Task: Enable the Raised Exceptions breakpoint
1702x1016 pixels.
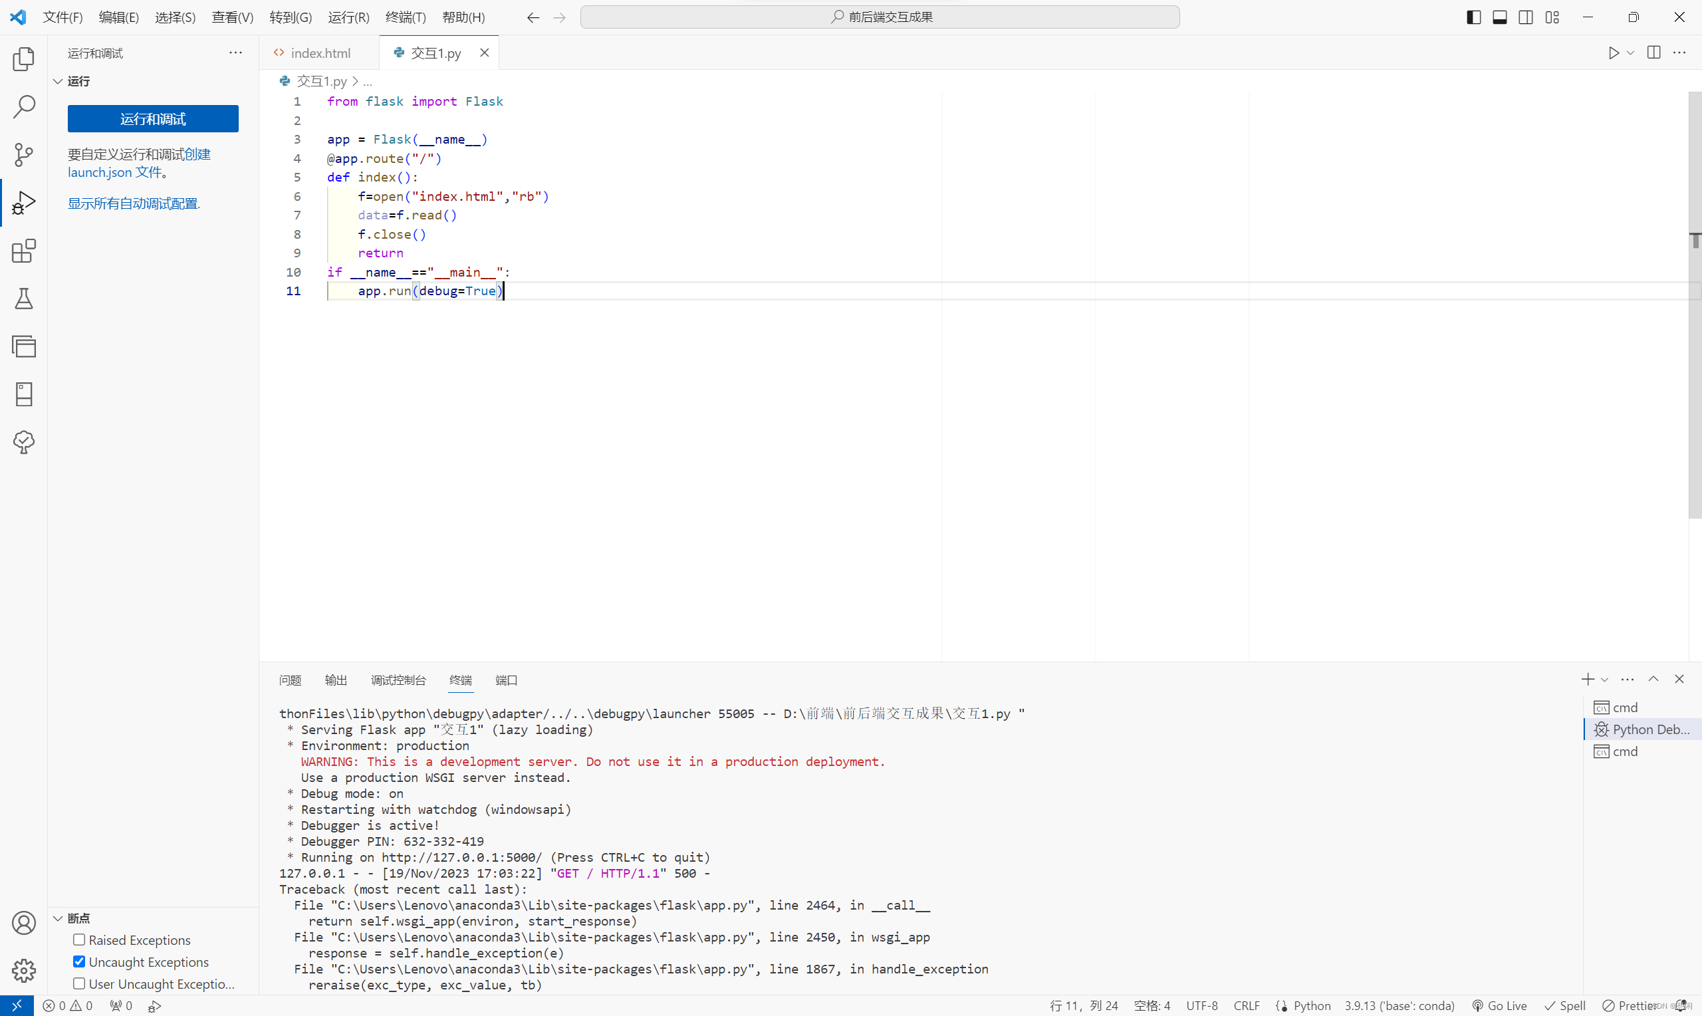Action: pos(79,940)
